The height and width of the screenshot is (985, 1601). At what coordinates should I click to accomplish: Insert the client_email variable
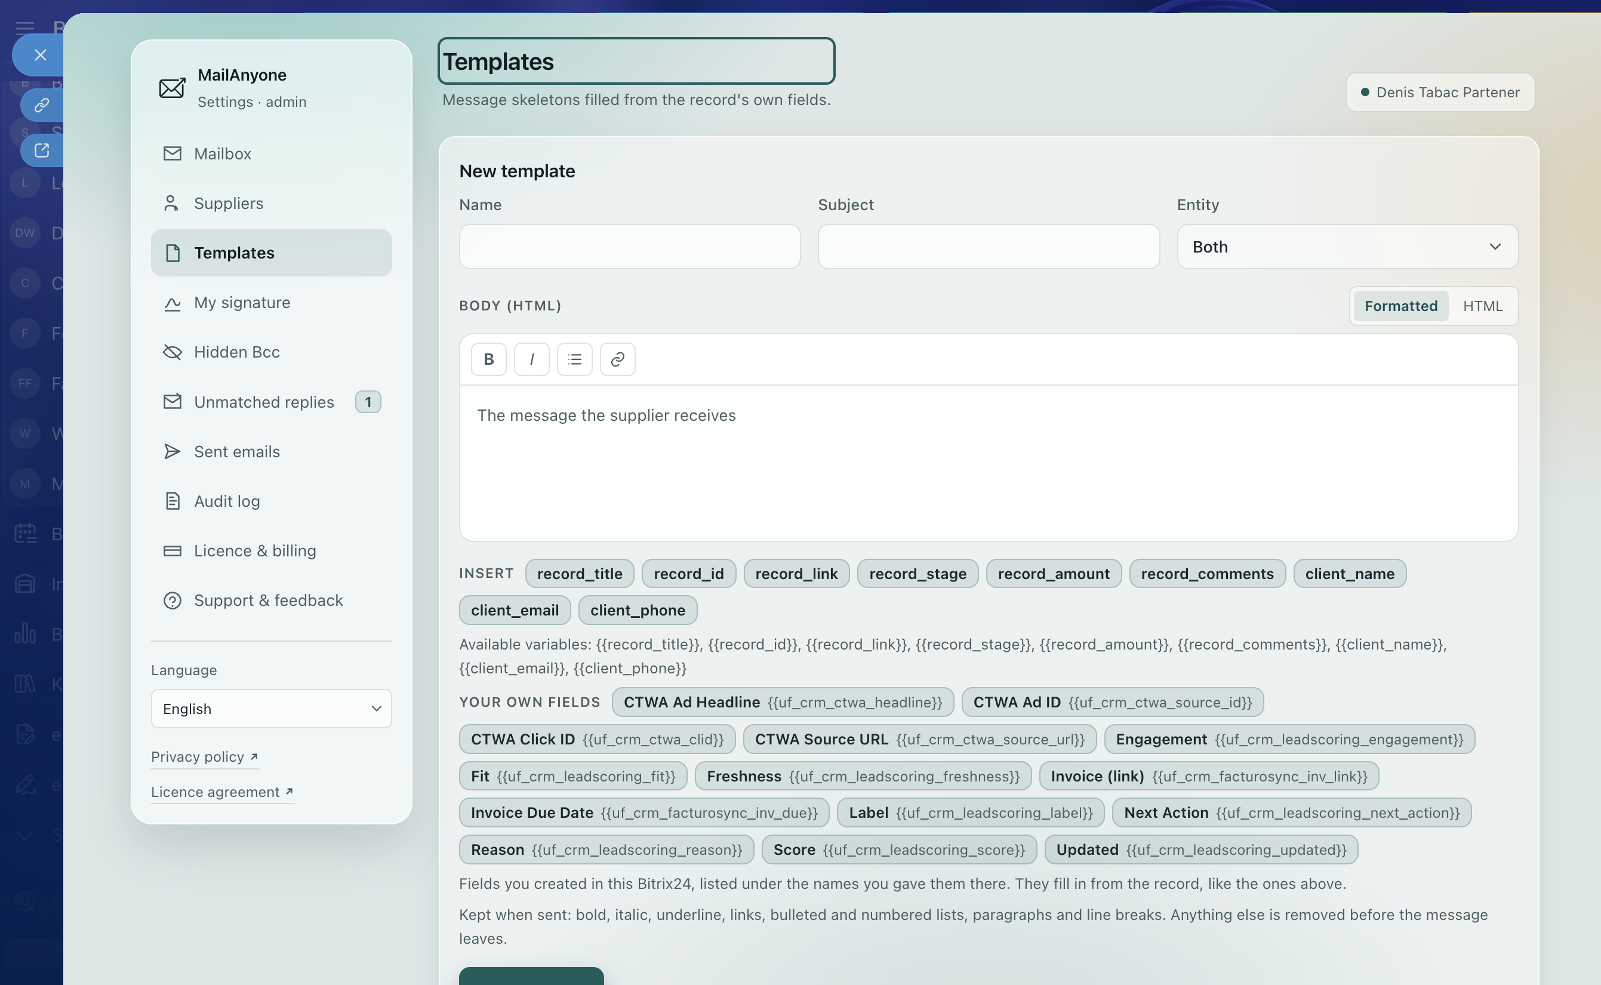coord(515,611)
